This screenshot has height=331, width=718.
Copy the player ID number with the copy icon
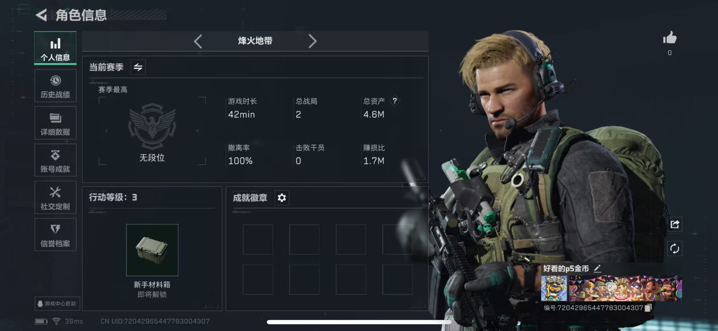pyautogui.click(x=648, y=307)
